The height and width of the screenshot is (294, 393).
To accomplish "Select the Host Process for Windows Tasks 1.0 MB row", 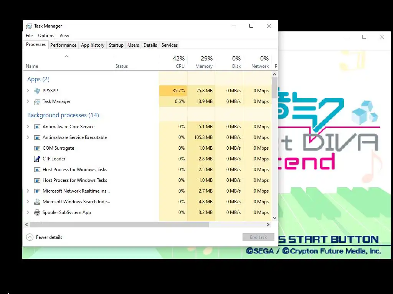I will tap(147, 180).
